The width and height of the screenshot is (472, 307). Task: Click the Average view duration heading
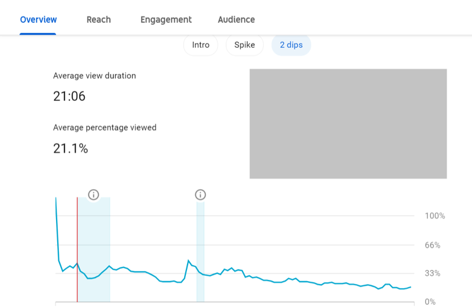(x=94, y=75)
